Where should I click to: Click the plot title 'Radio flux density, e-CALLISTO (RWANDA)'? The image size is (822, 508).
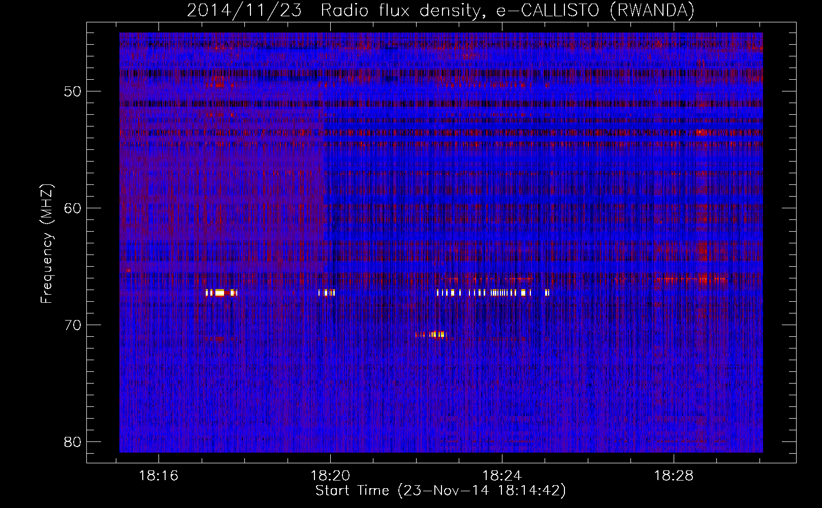click(507, 11)
